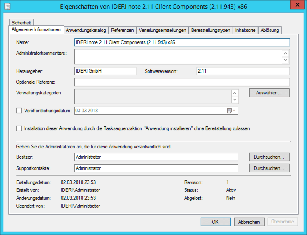Click the dialog title bar document icon

7,7
